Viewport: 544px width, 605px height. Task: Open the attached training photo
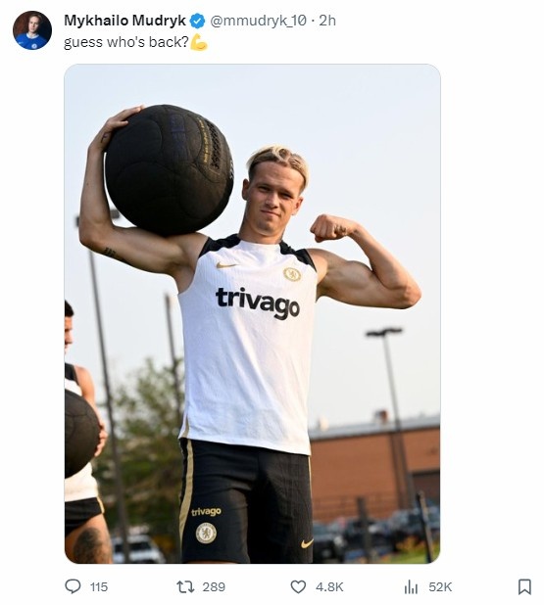pos(252,313)
